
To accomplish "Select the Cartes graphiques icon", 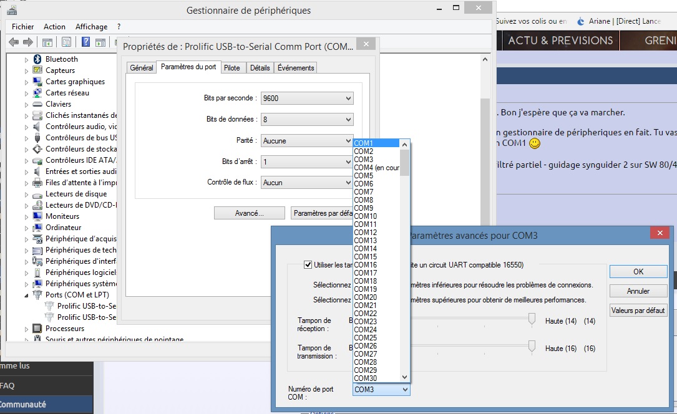I will click(x=37, y=82).
